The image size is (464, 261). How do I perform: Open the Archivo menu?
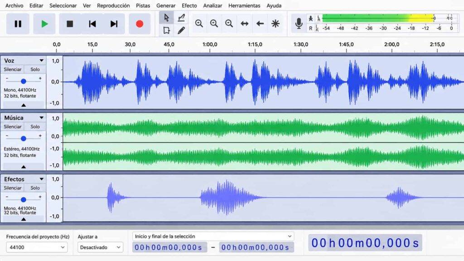point(14,5)
